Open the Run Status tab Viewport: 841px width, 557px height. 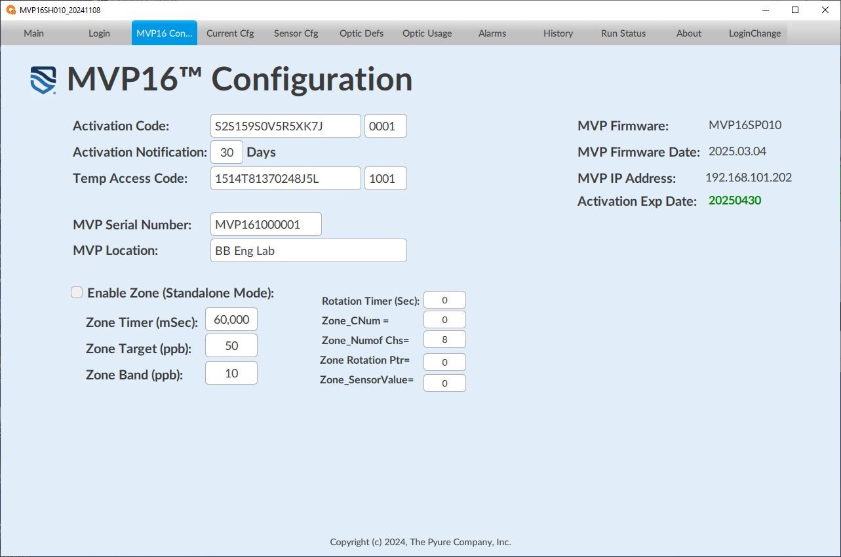tap(623, 33)
